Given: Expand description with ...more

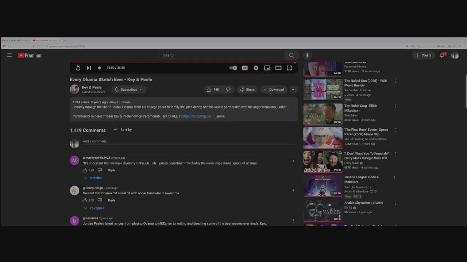Looking at the screenshot, I should click(x=220, y=116).
